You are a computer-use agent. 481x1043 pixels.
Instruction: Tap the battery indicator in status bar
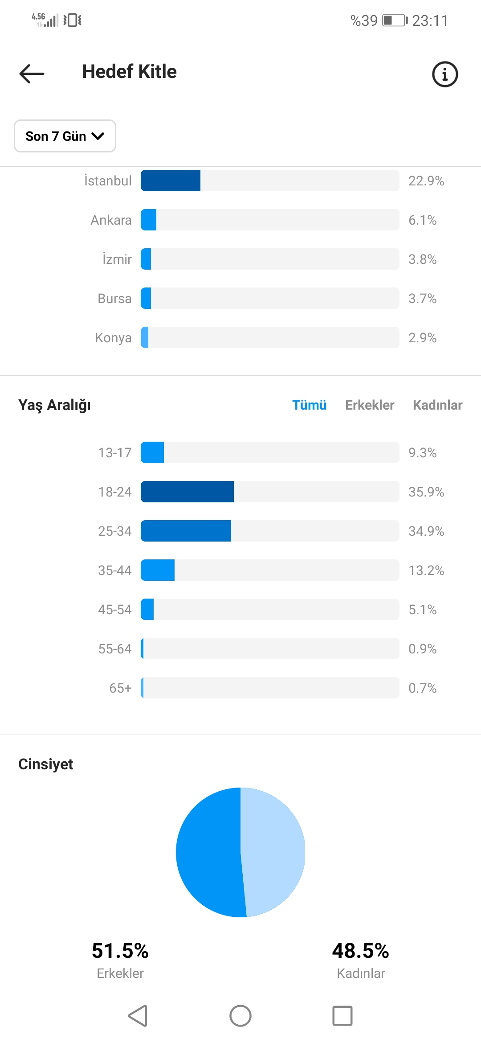coord(395,21)
